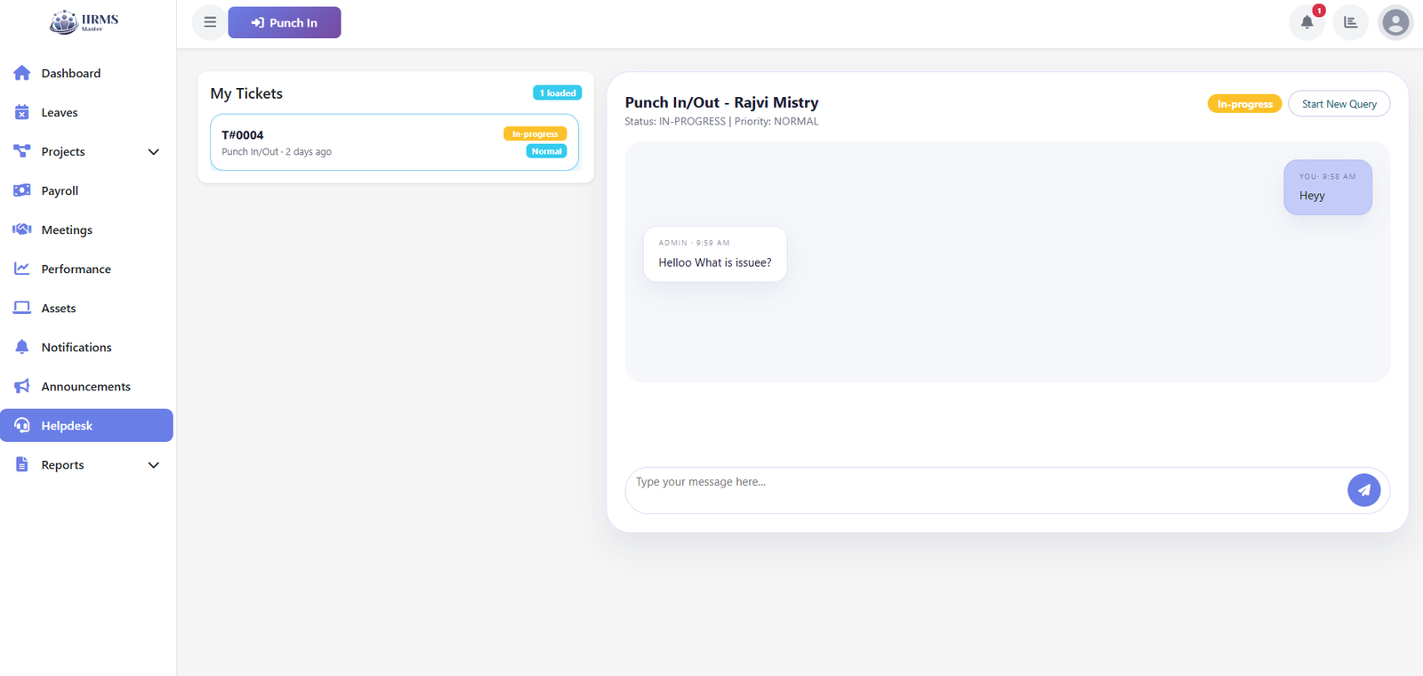
Task: Click the Helpdesk headset icon
Action: (22, 425)
